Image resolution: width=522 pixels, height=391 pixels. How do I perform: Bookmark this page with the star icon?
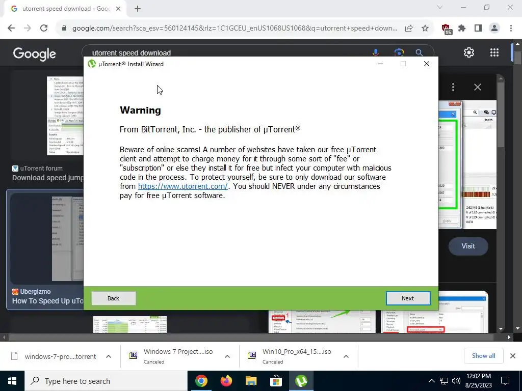coord(425,29)
